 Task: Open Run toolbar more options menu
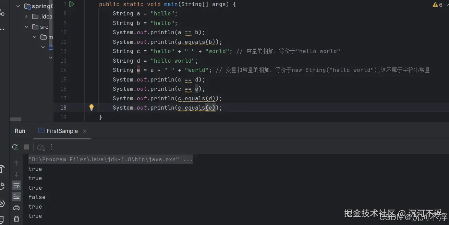pos(52,147)
